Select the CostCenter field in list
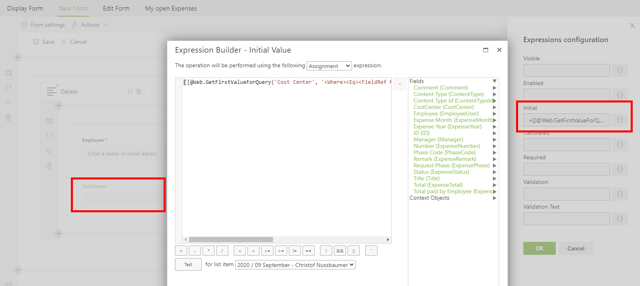Image resolution: width=640 pixels, height=286 pixels. pyautogui.click(x=444, y=107)
